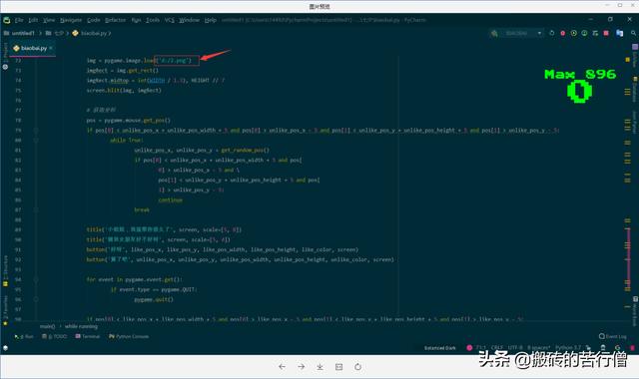This screenshot has width=639, height=379.
Task: Click the lock read-only status icon
Action: tap(589, 348)
